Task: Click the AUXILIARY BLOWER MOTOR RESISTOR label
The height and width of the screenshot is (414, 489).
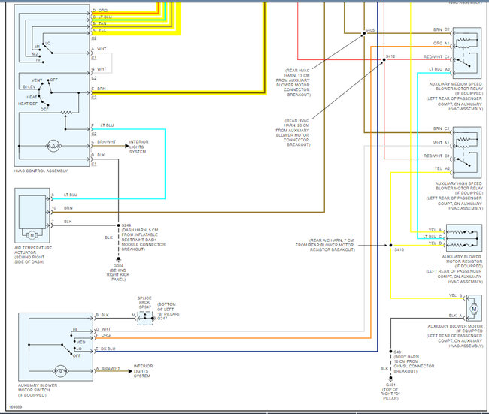Action: (462, 259)
